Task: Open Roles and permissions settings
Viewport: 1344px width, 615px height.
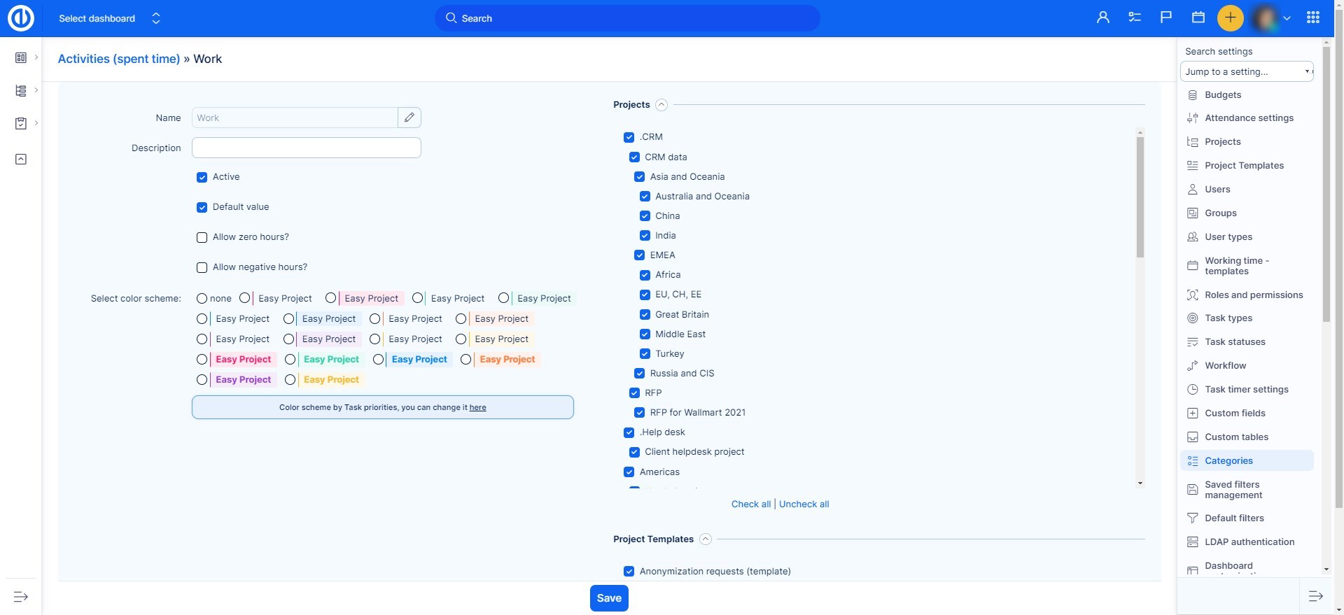Action: point(1253,295)
